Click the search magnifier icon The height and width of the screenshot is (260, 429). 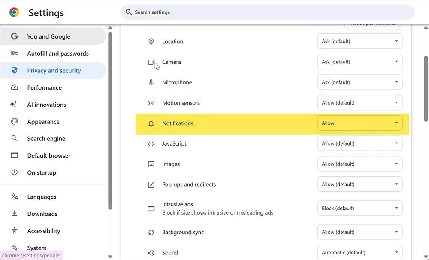tap(129, 12)
